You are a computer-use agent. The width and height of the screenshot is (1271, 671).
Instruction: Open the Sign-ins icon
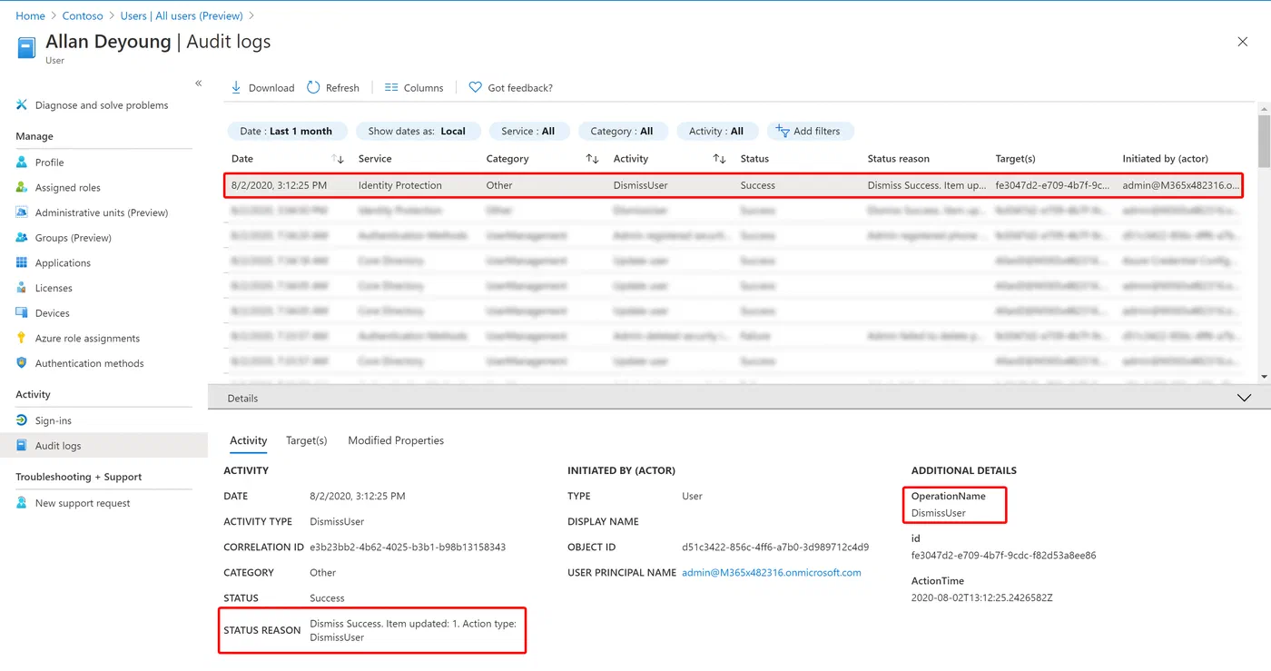tap(22, 420)
